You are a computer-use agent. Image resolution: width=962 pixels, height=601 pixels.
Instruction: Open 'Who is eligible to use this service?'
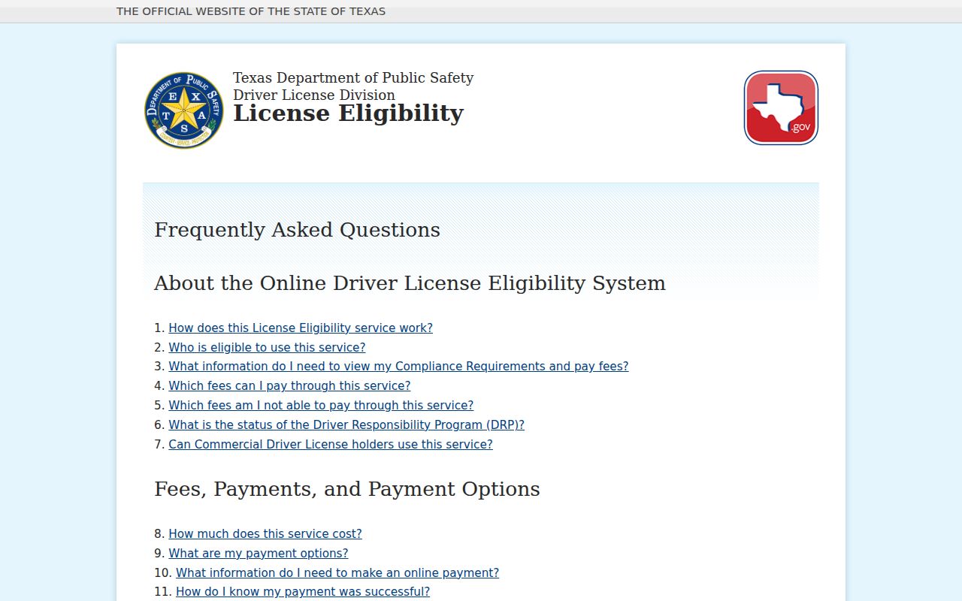[x=267, y=347]
